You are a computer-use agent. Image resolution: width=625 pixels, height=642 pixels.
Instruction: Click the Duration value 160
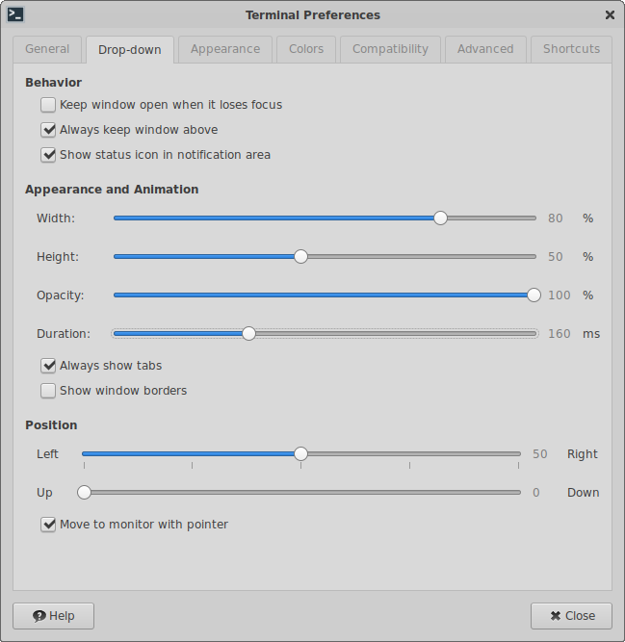(560, 334)
